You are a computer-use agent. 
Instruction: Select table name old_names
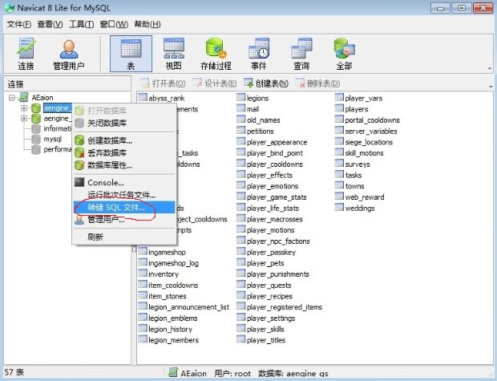[x=264, y=120]
